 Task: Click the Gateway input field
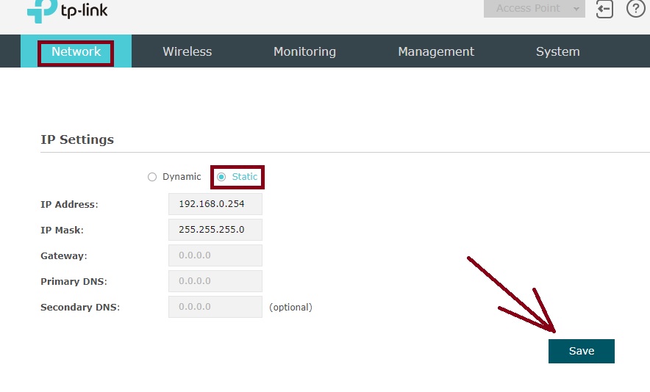click(215, 255)
